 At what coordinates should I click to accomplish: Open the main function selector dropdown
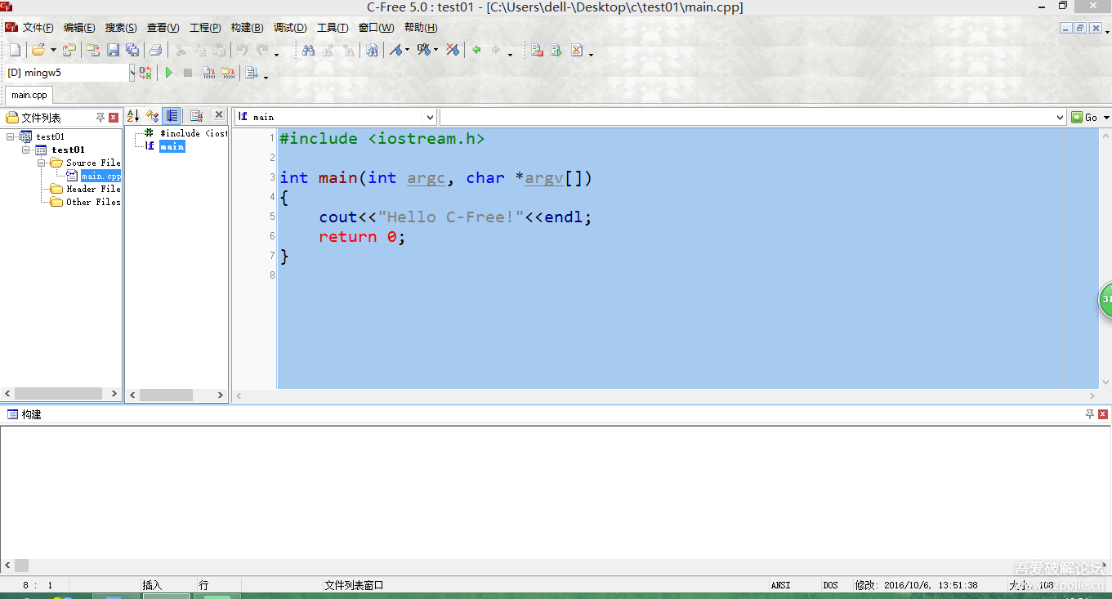pyautogui.click(x=430, y=117)
